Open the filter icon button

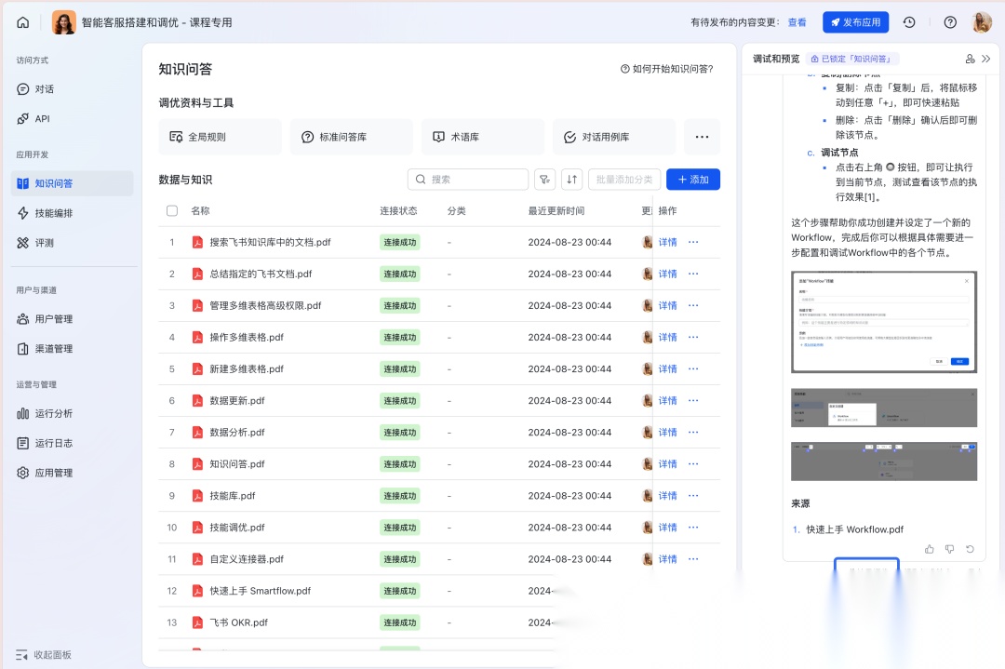tap(544, 180)
